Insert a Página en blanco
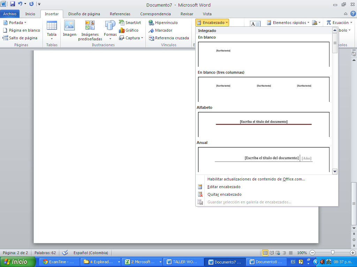This screenshot has width=357, height=267. pos(21,30)
